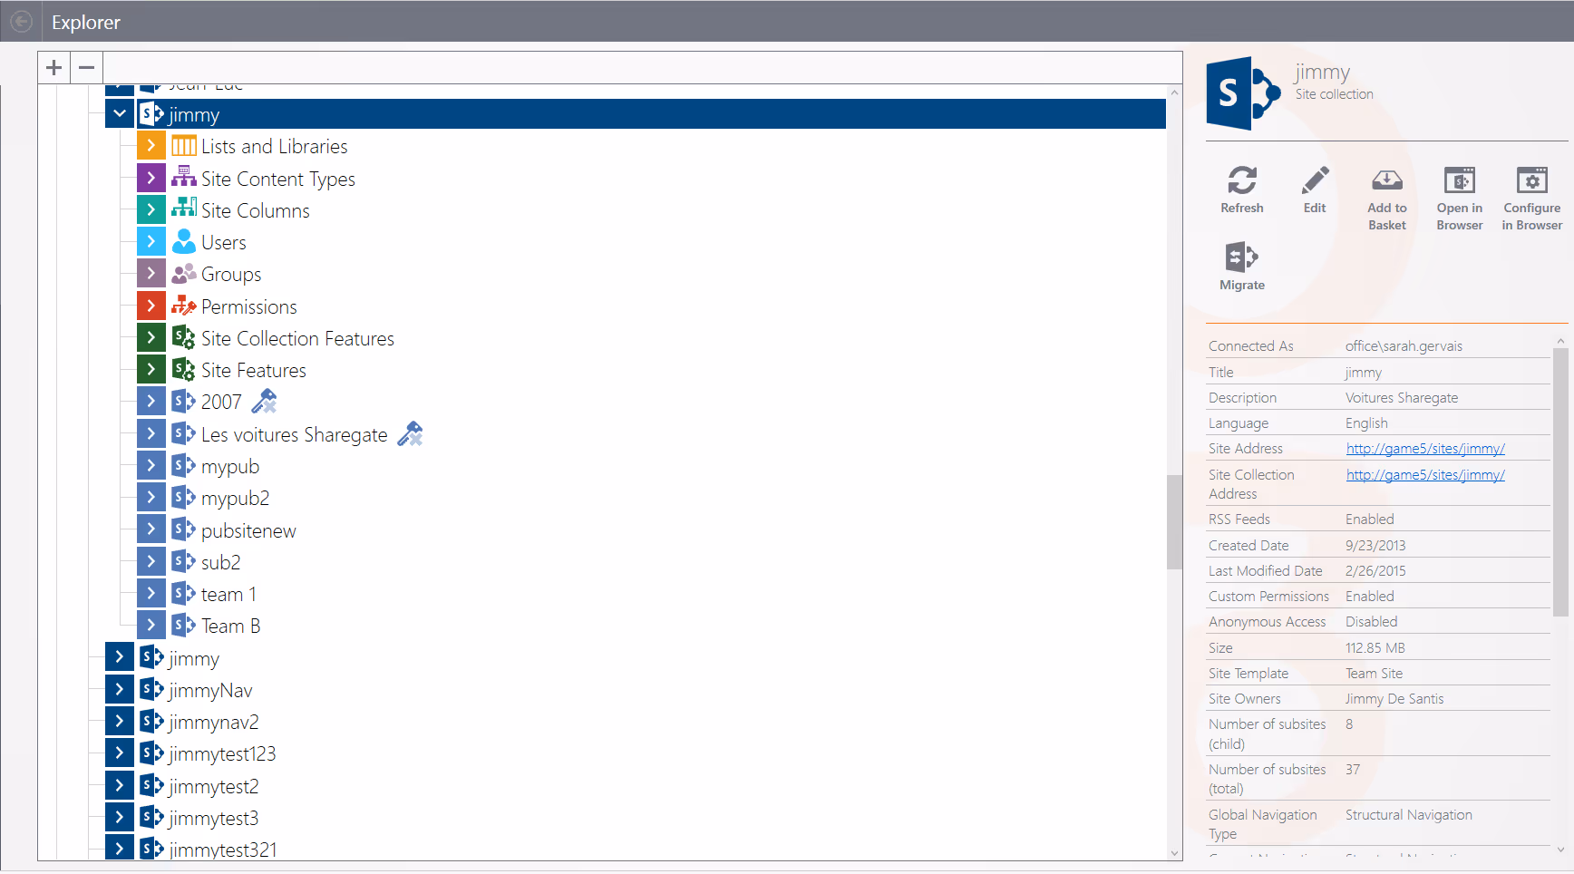This screenshot has width=1574, height=874.
Task: Click the Edit pencil icon
Action: point(1315,180)
